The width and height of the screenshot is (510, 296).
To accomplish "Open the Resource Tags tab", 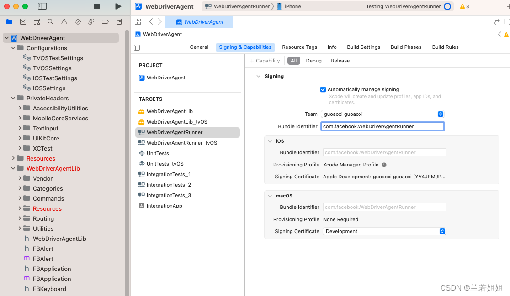I will click(300, 47).
